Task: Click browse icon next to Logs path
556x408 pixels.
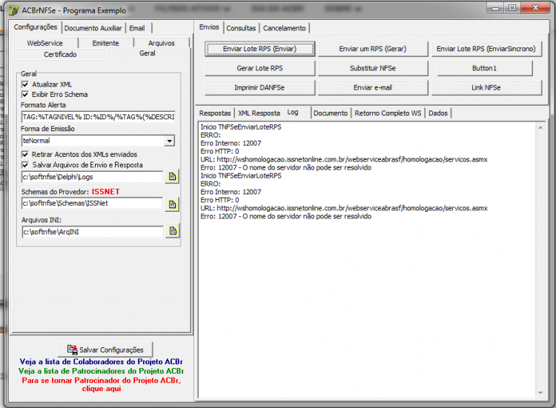Action: [x=172, y=176]
